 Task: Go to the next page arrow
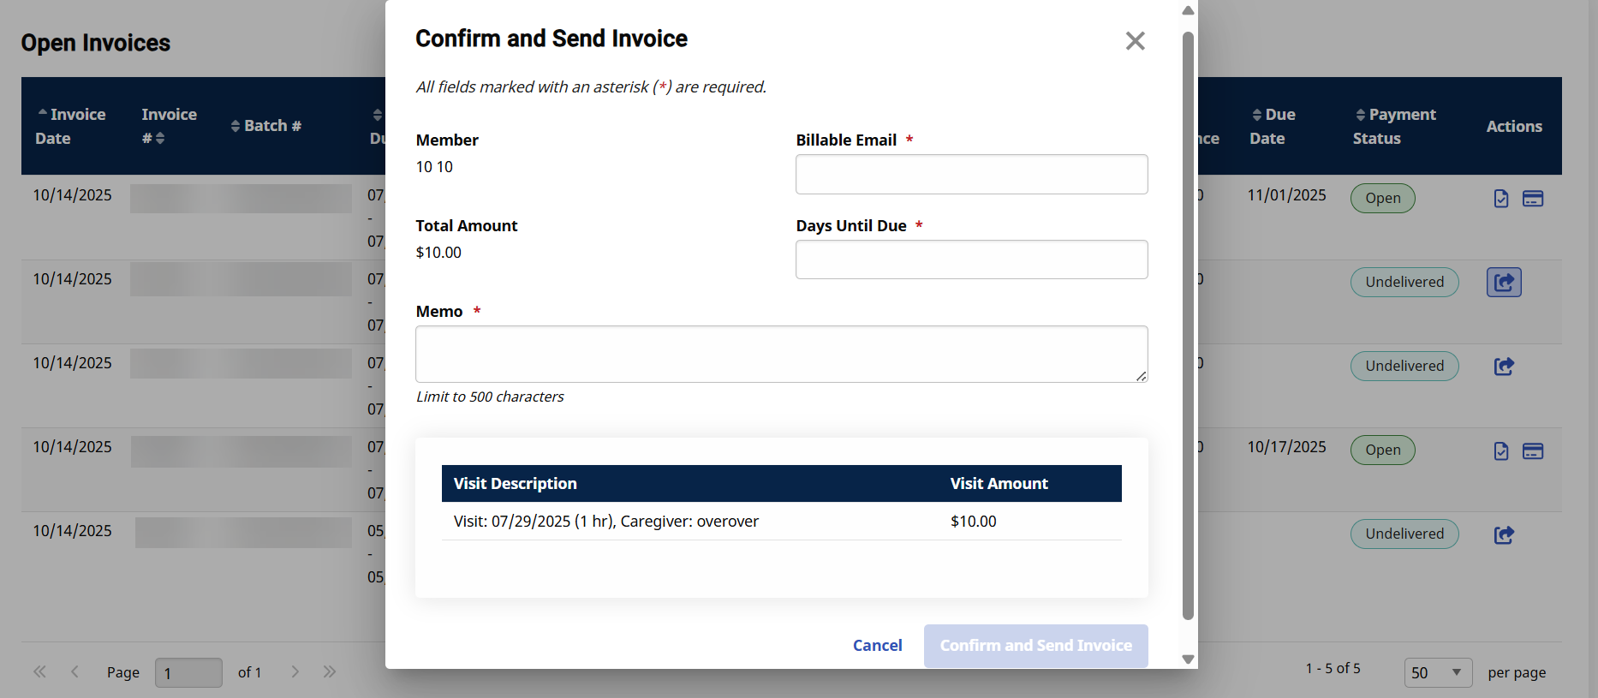coord(295,671)
